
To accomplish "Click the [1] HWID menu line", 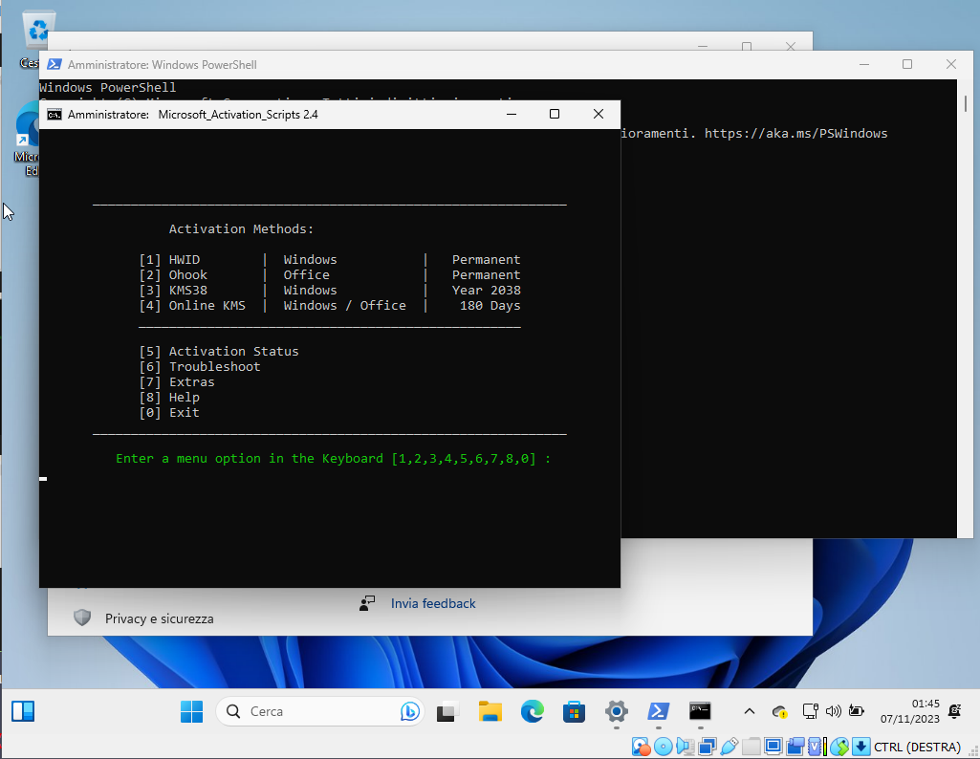I will [329, 259].
